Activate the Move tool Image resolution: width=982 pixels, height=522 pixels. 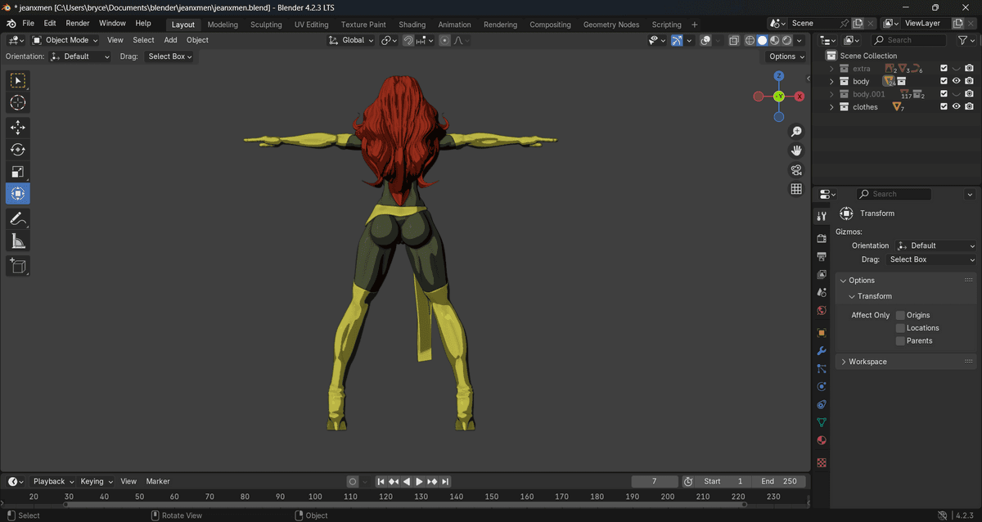coord(17,128)
